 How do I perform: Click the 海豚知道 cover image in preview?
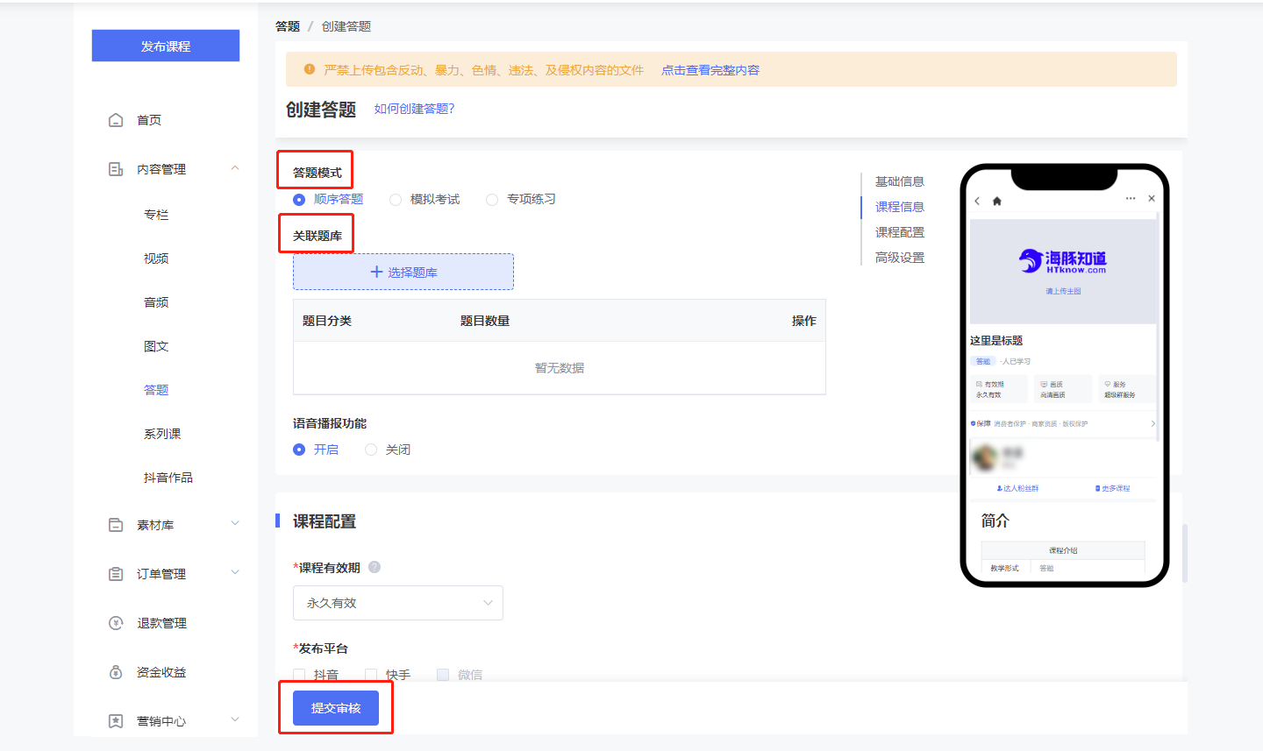click(1063, 271)
